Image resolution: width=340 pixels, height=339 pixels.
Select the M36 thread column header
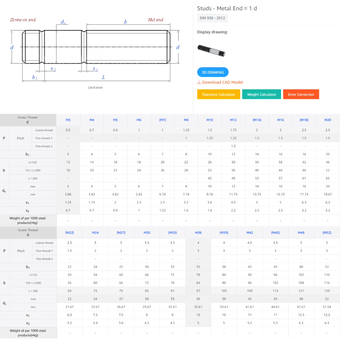[x=198, y=233]
